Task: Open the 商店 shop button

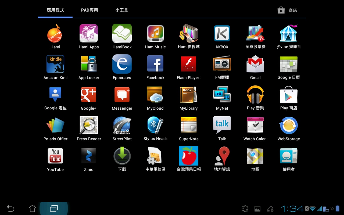Action: click(x=288, y=10)
